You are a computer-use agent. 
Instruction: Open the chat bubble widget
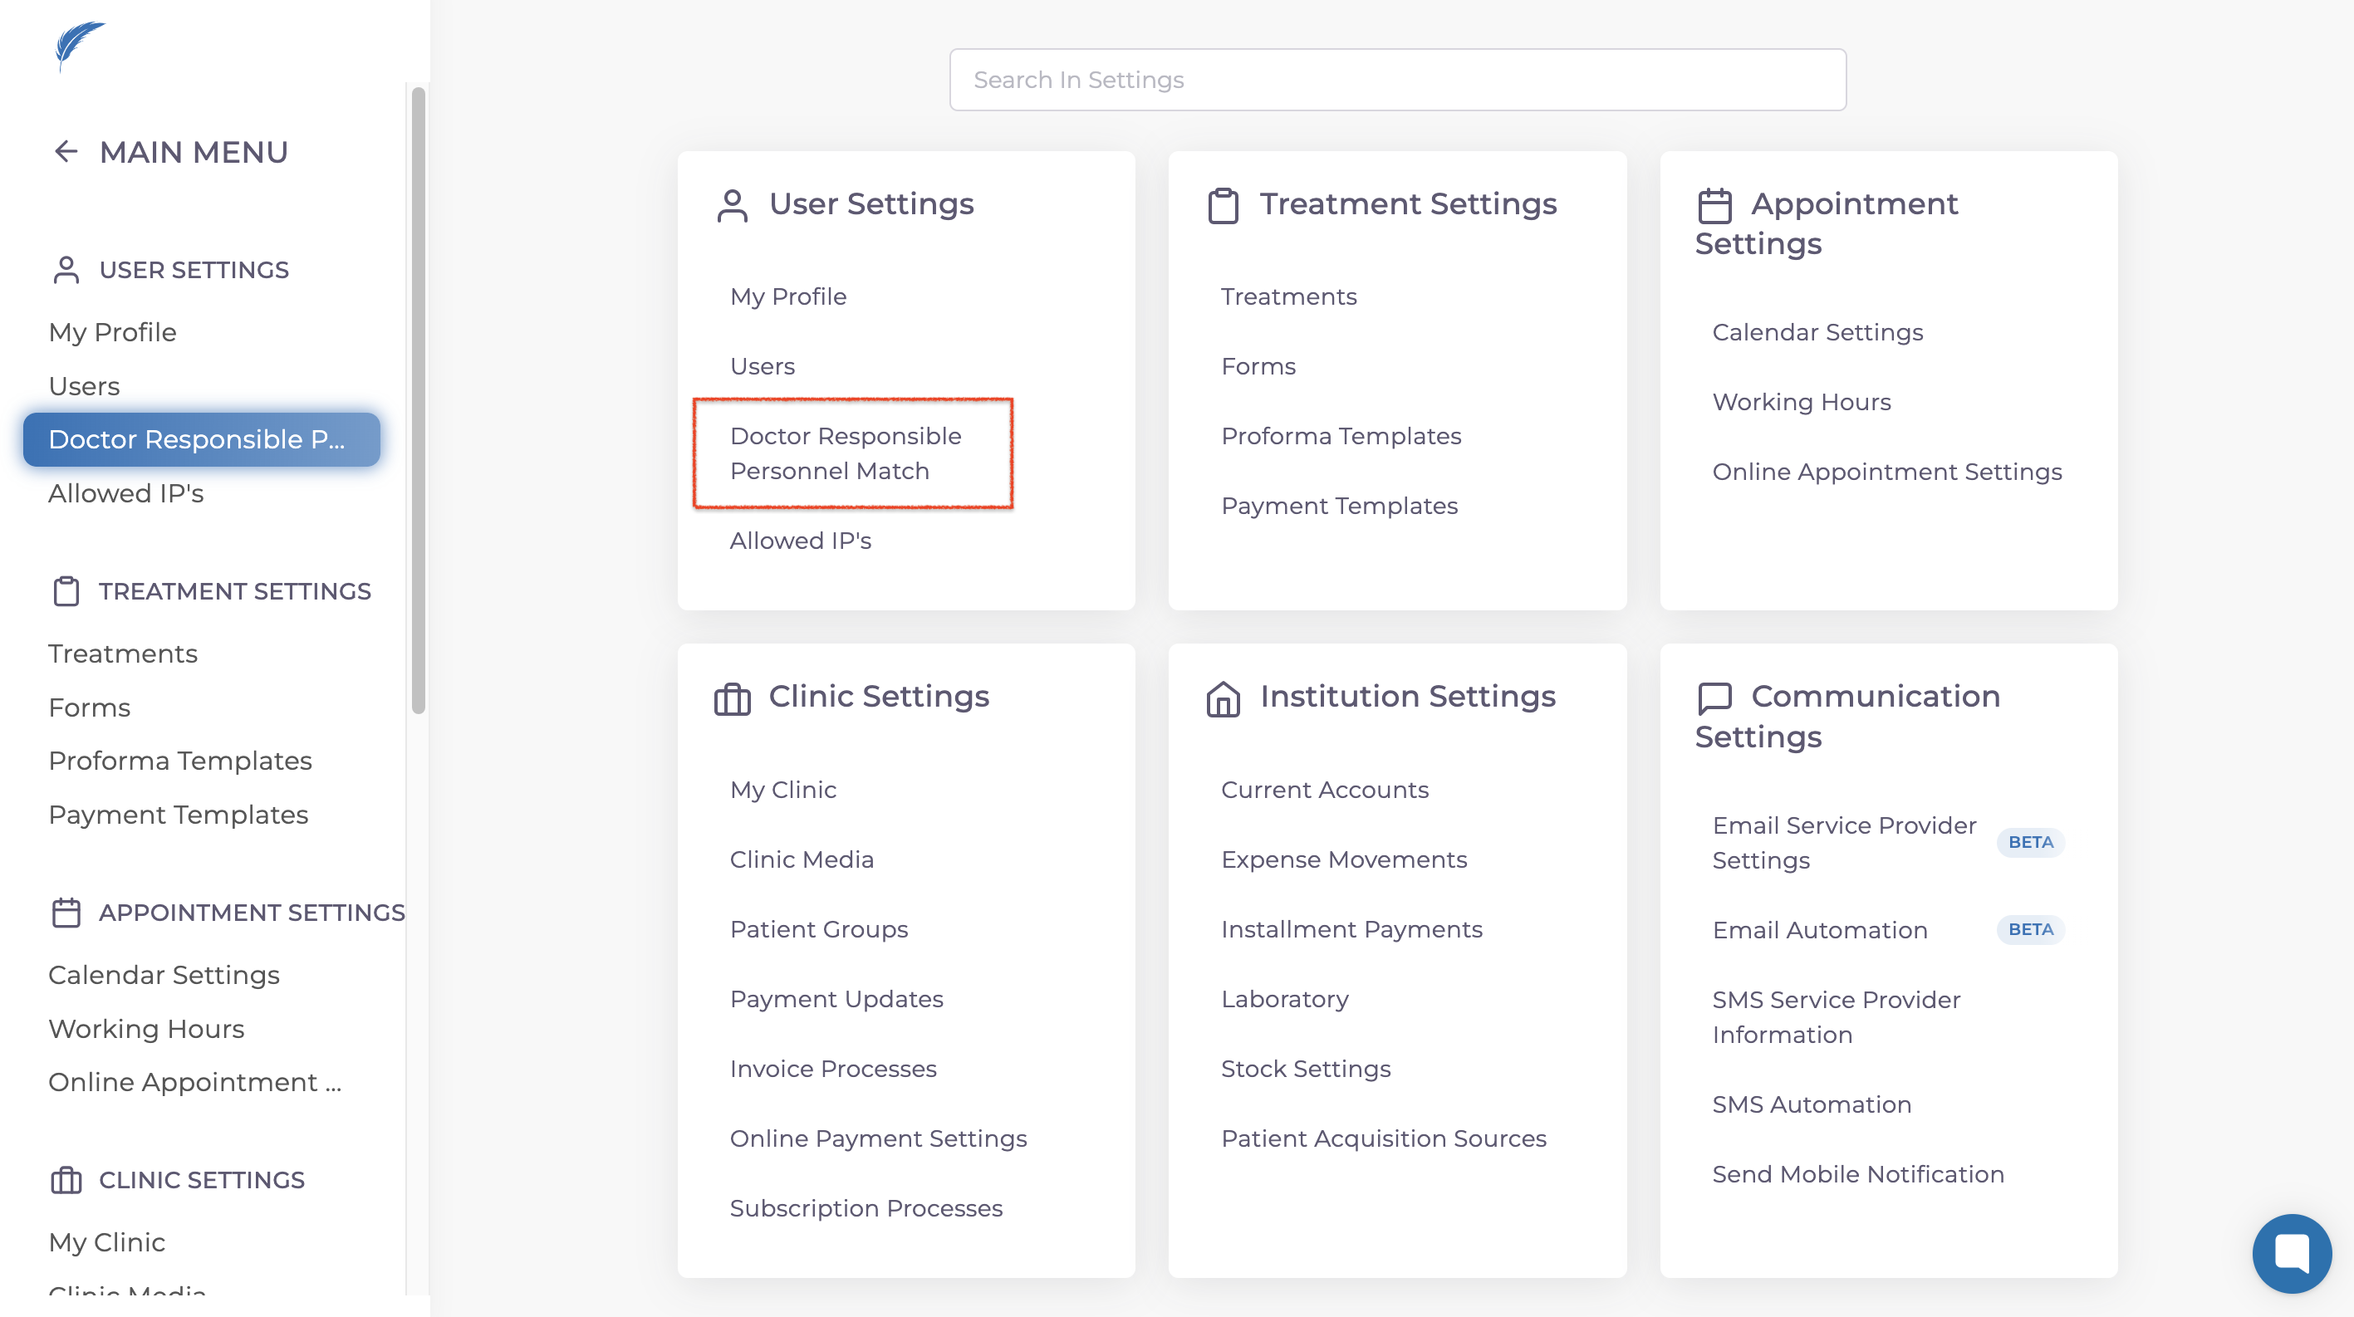(x=2291, y=1252)
